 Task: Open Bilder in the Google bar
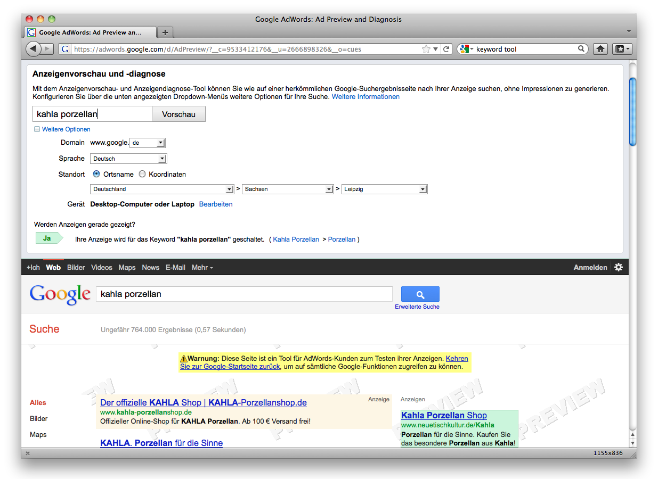(x=76, y=267)
